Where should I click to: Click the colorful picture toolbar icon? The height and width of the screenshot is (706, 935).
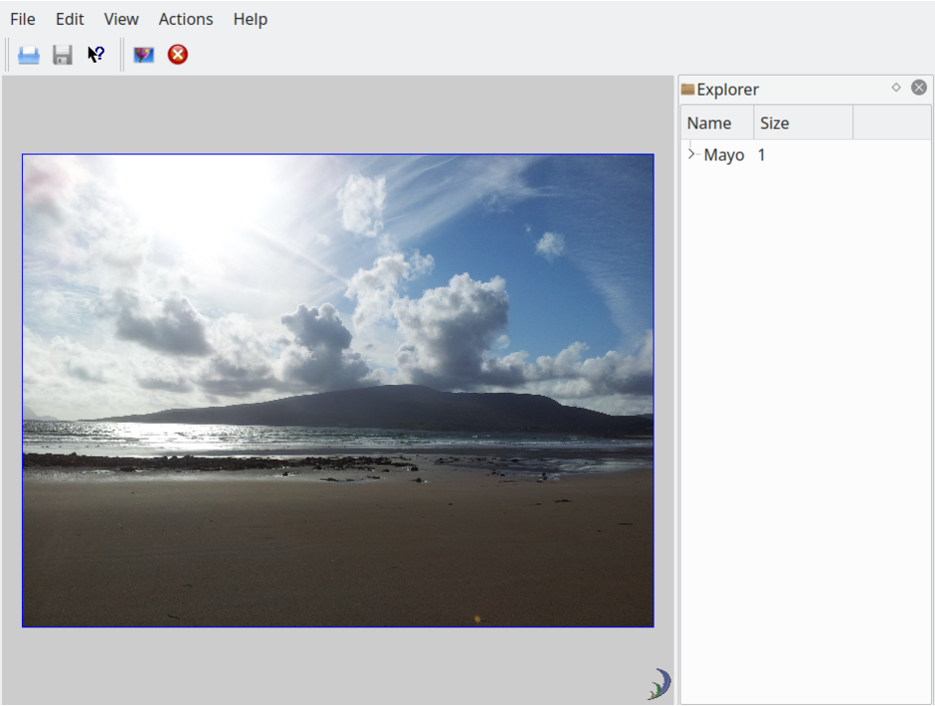[144, 55]
